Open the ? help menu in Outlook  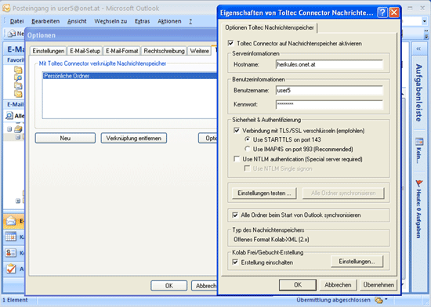click(190, 21)
